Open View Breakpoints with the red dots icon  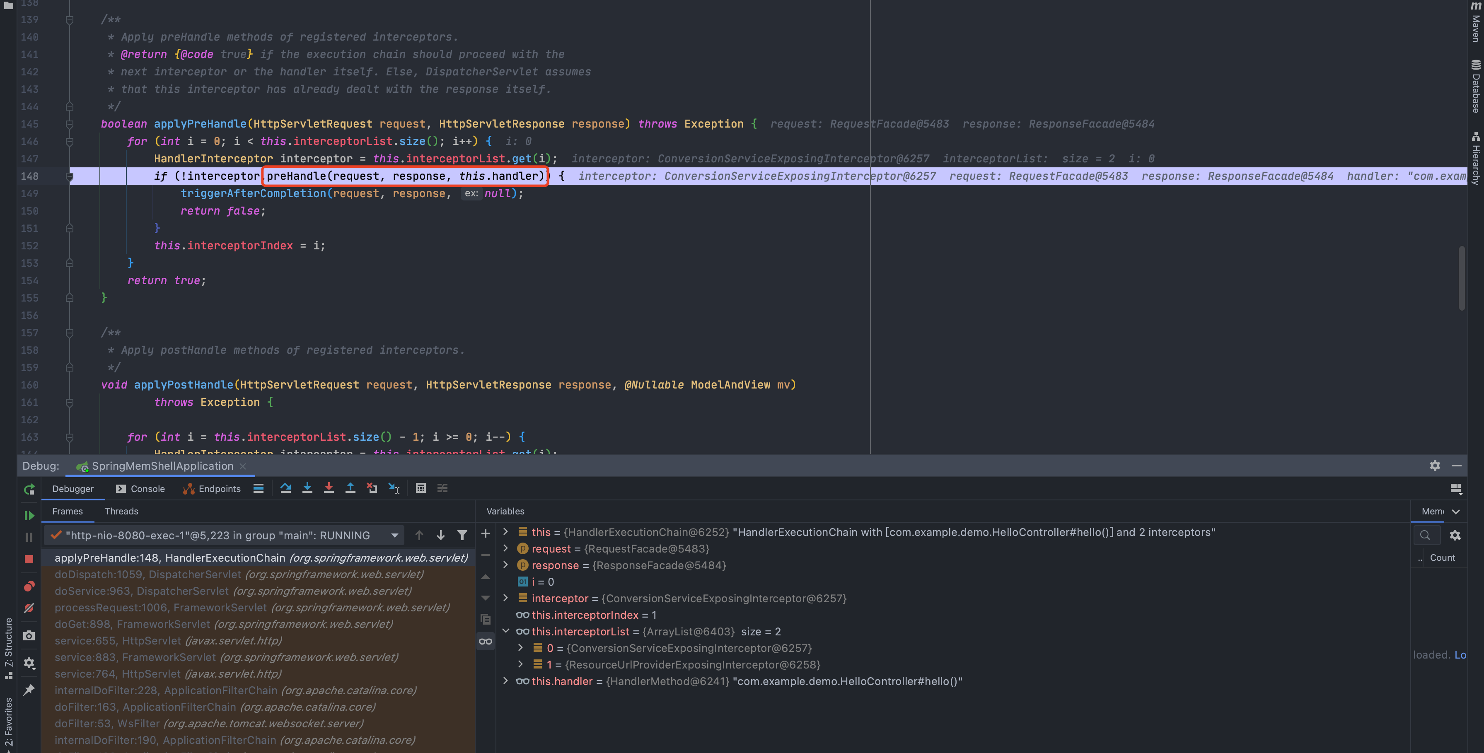tap(29, 586)
